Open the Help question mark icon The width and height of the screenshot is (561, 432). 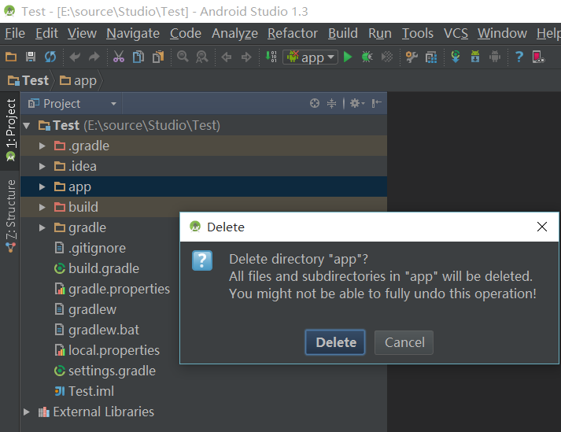519,57
